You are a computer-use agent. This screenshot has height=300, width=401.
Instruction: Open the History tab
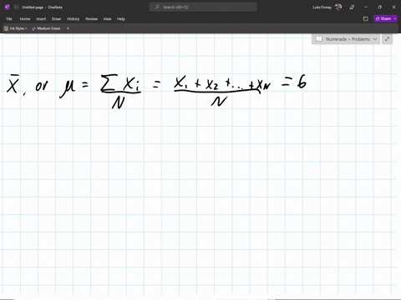point(73,19)
